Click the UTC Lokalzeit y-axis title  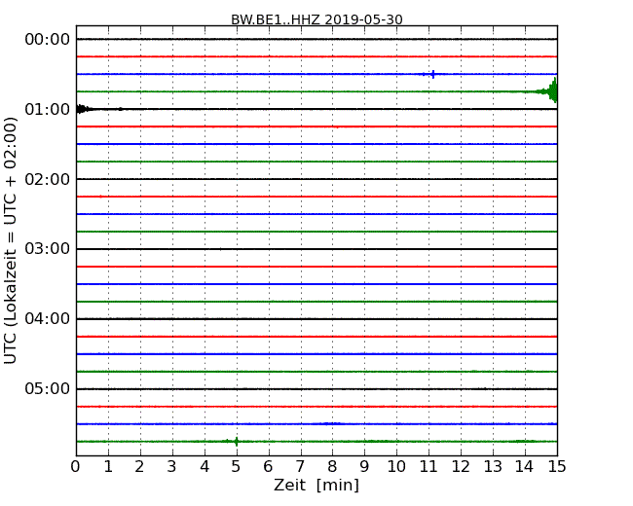(11, 241)
